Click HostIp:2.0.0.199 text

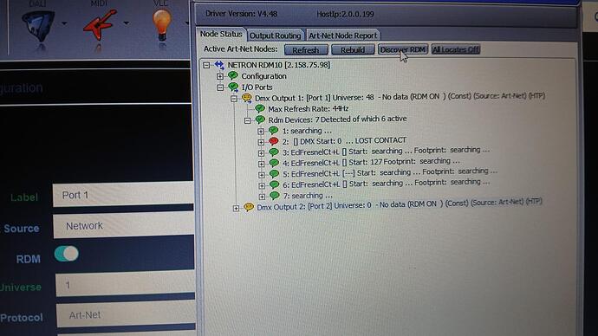(x=345, y=14)
